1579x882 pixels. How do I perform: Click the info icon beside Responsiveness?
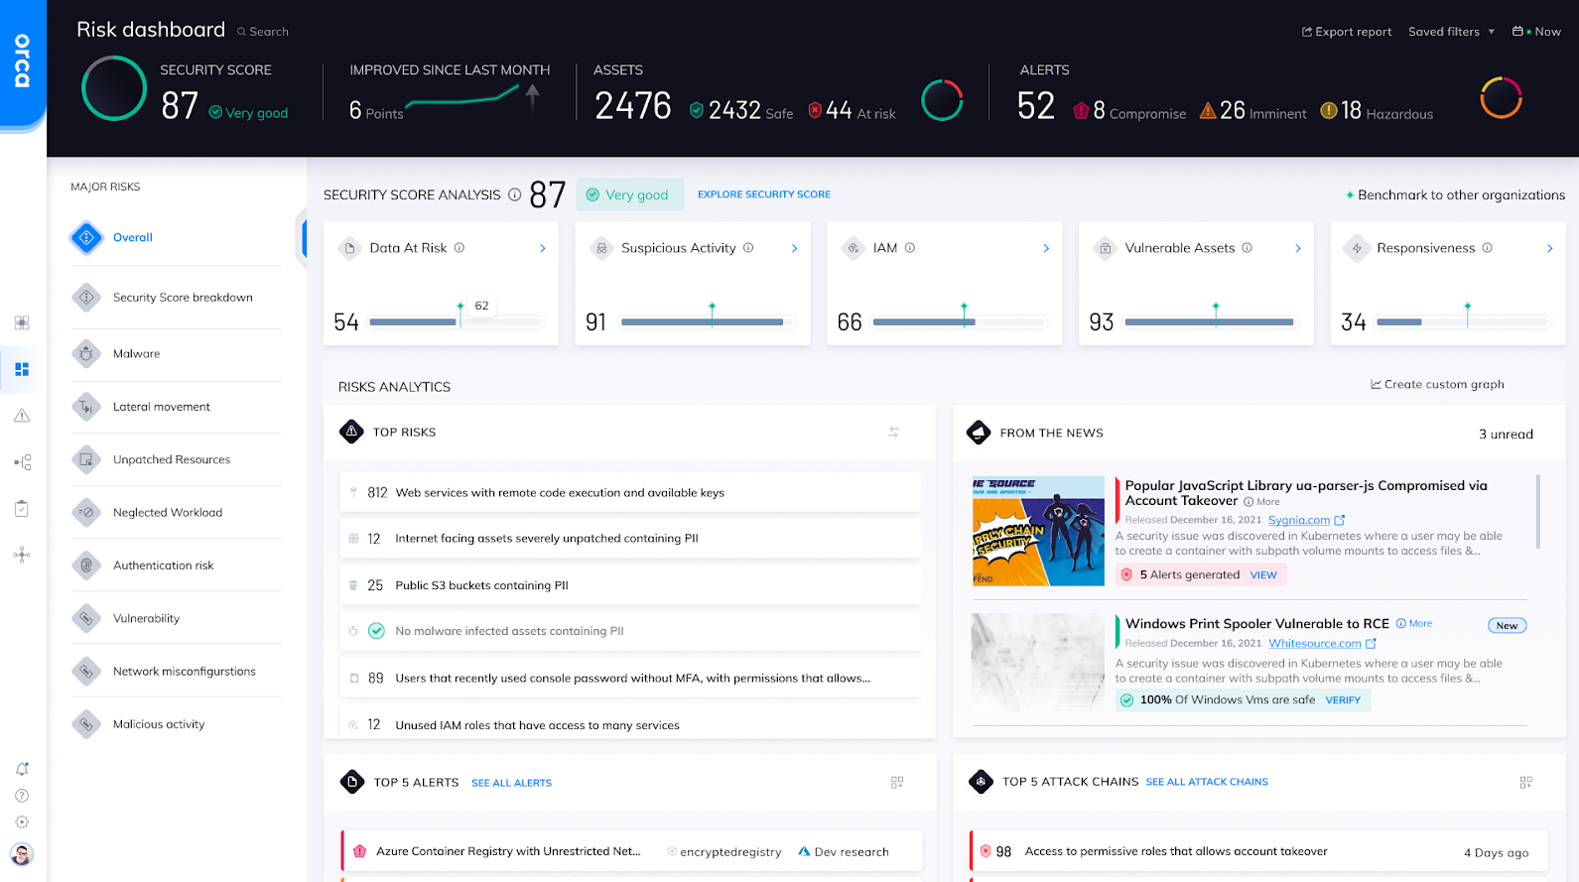pos(1487,248)
